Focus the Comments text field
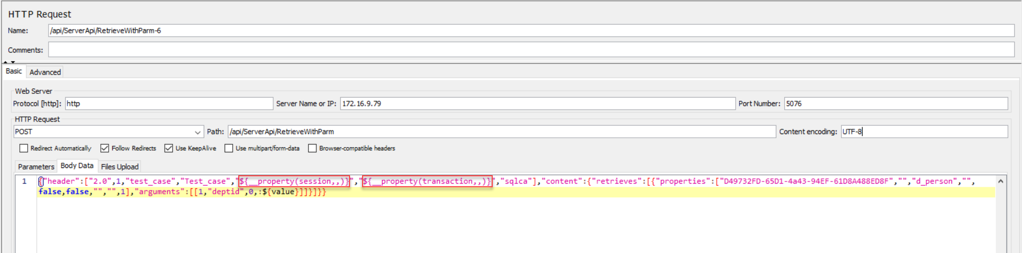1022x253 pixels. (x=530, y=50)
